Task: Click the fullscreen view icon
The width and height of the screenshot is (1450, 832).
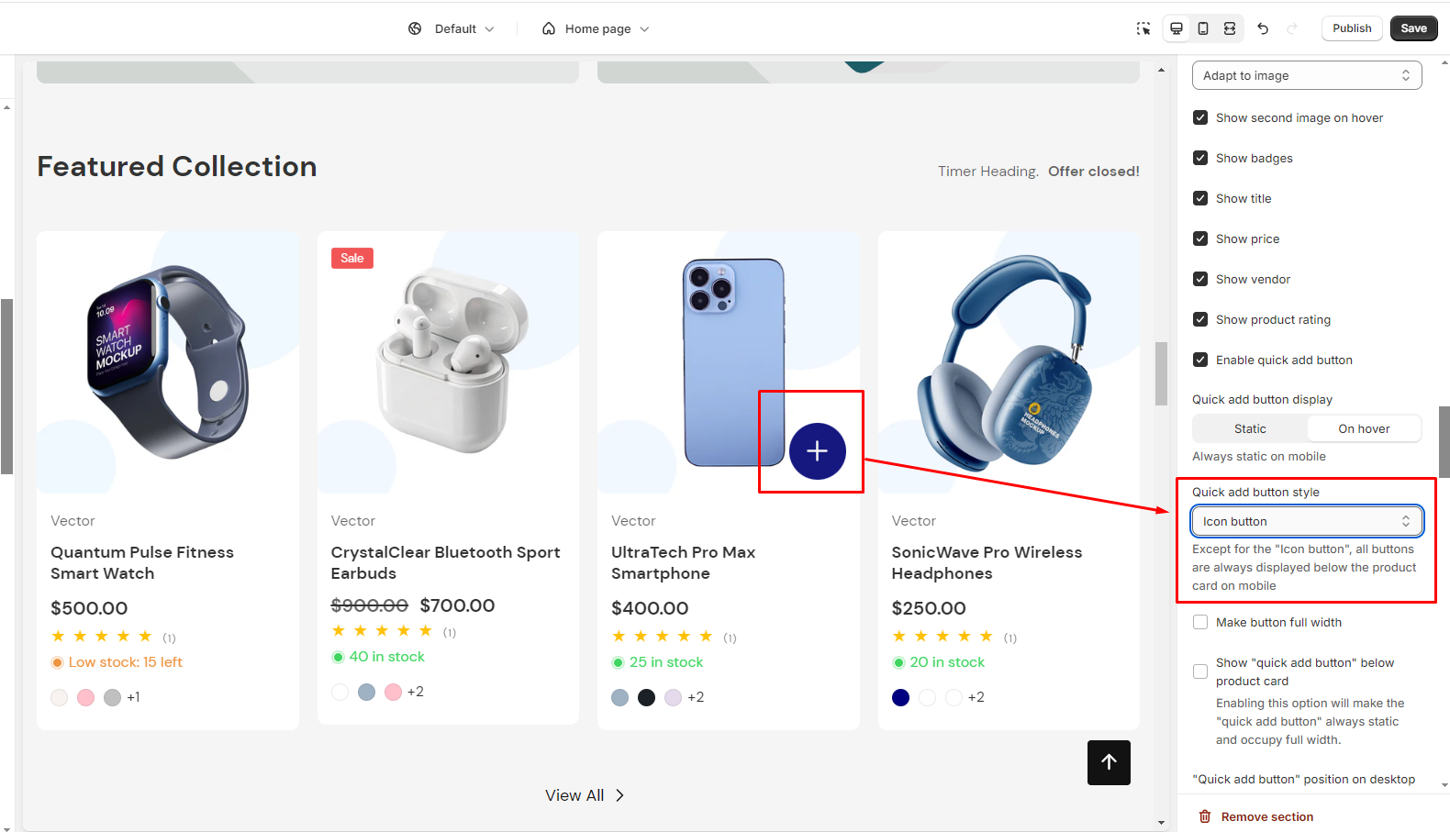Action: coord(1229,28)
